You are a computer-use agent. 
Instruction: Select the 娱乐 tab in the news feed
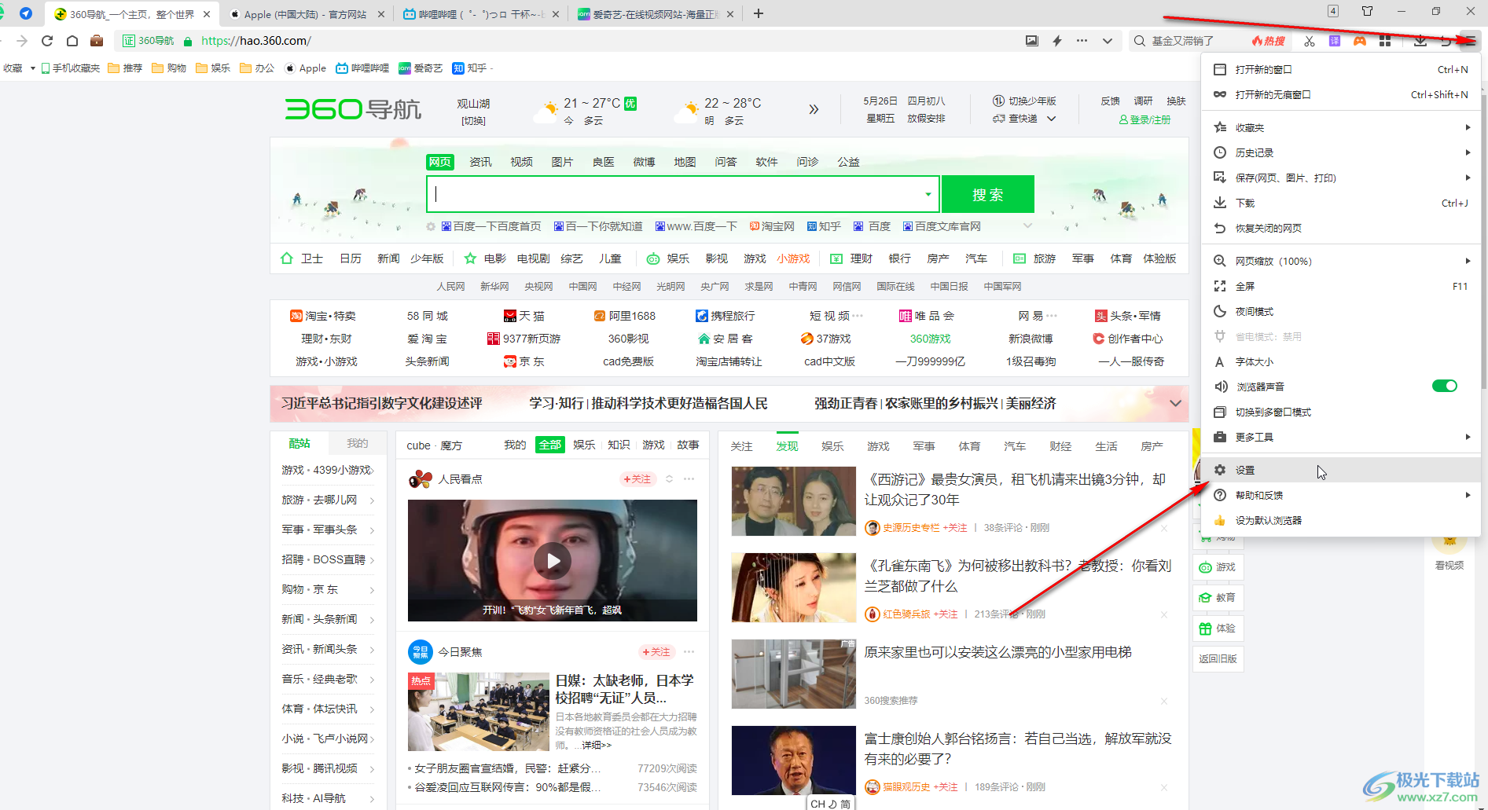point(832,445)
